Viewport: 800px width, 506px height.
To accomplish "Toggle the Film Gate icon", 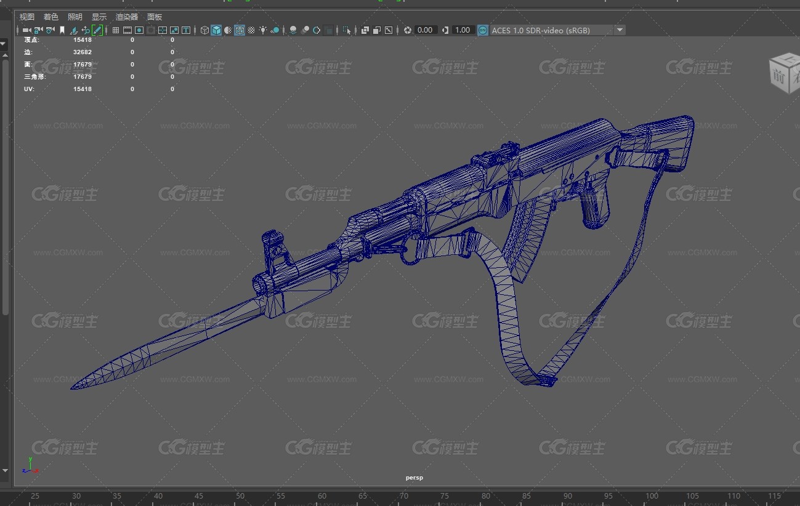I will coord(127,30).
